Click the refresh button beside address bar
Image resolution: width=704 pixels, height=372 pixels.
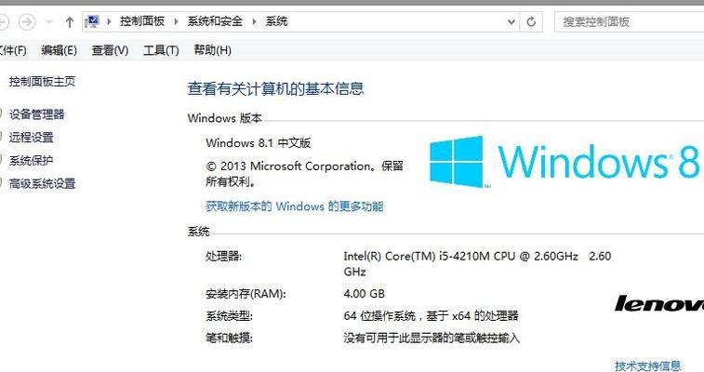pos(531,21)
